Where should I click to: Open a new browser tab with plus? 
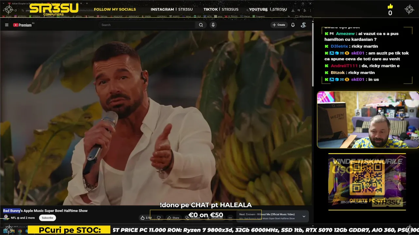(x=87, y=4)
